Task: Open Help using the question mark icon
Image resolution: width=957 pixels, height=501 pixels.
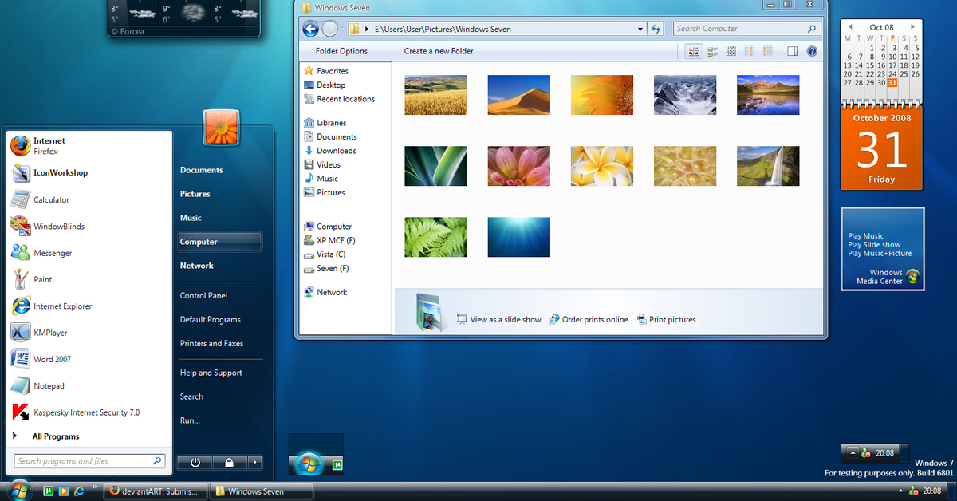Action: (x=812, y=51)
